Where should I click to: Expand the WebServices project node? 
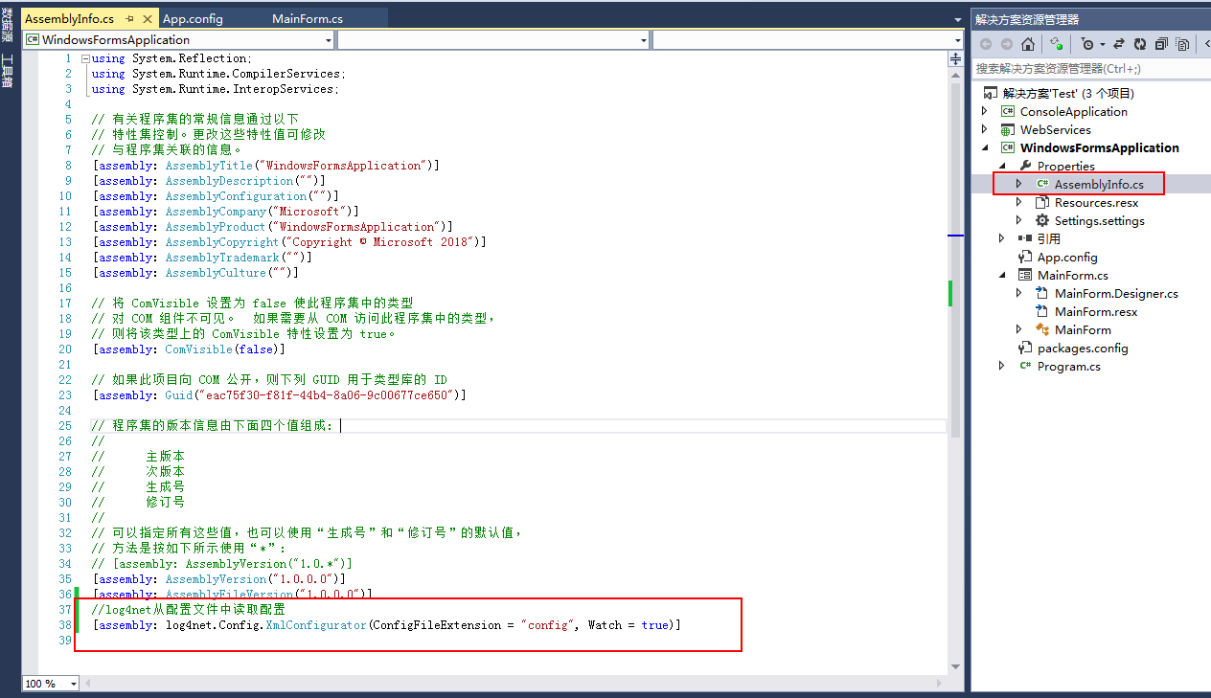pyautogui.click(x=985, y=129)
